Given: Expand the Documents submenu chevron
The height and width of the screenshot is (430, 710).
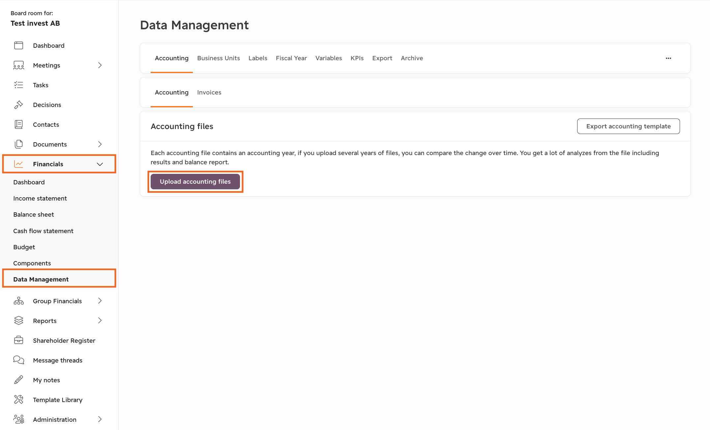Looking at the screenshot, I should coord(100,144).
